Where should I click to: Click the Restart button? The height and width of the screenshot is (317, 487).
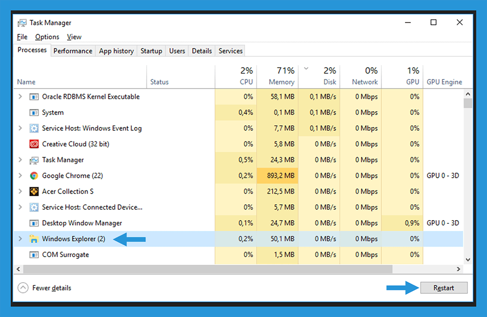pyautogui.click(x=444, y=288)
